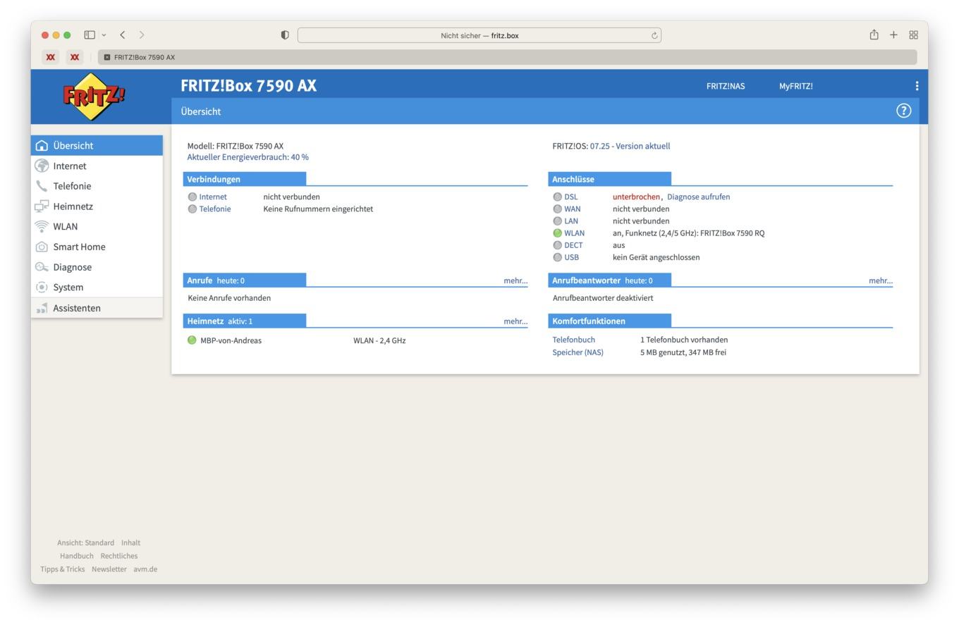Open the Handbuch footer link
The height and width of the screenshot is (625, 959).
[x=77, y=556]
